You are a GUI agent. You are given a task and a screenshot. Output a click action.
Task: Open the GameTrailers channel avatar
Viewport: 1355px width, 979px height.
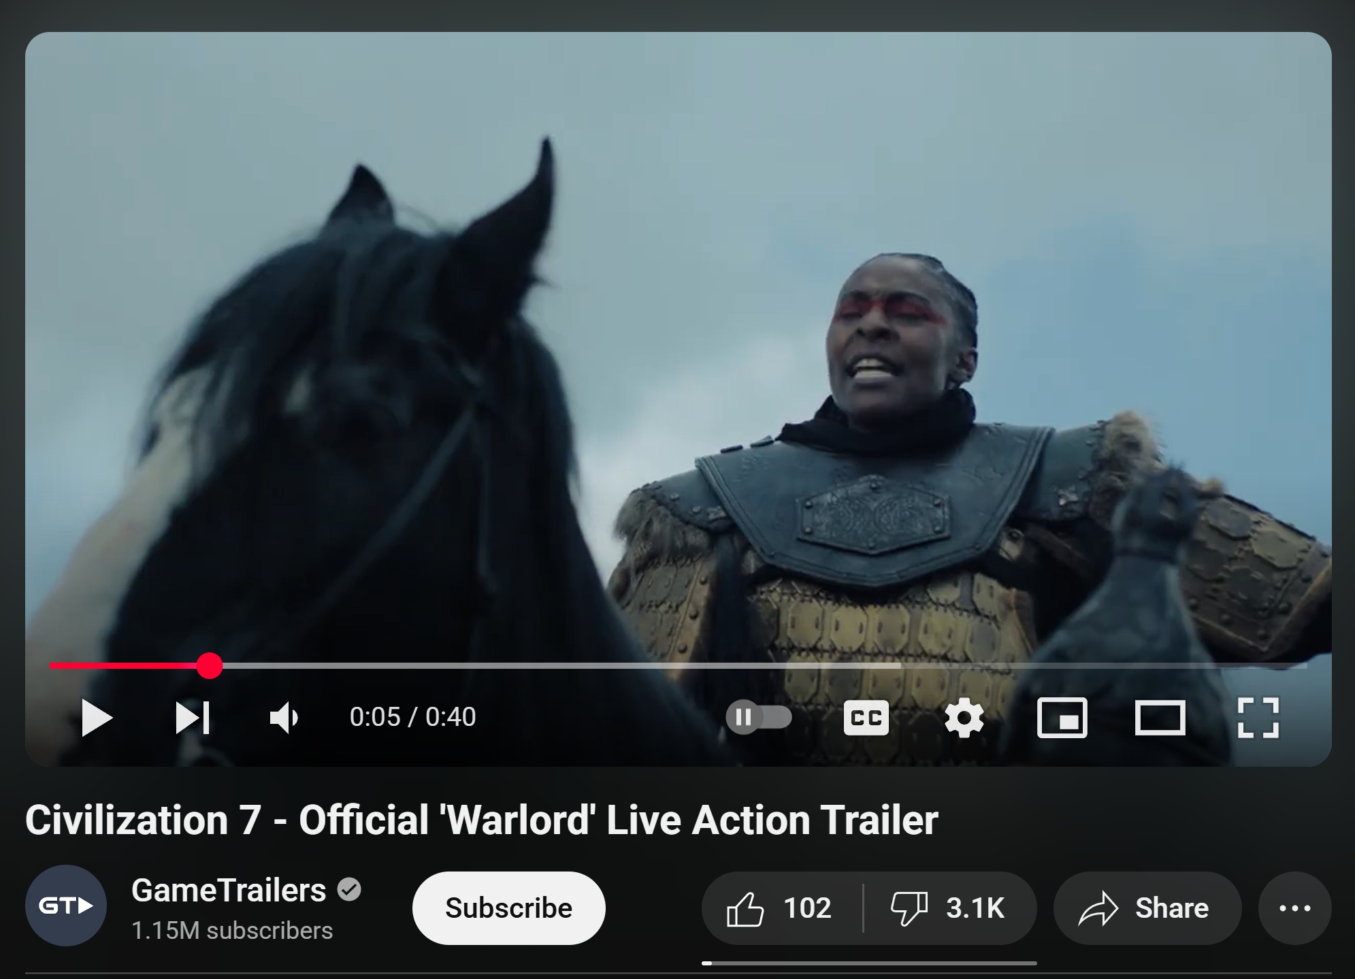65,906
